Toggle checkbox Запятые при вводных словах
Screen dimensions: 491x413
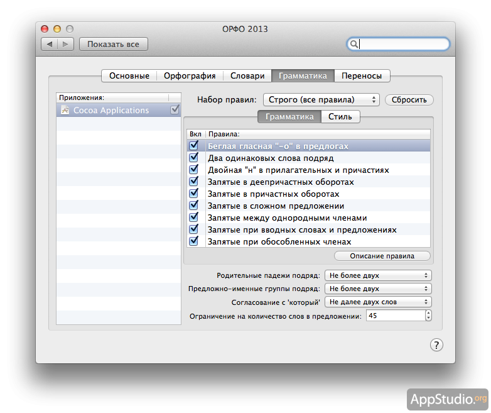point(194,229)
